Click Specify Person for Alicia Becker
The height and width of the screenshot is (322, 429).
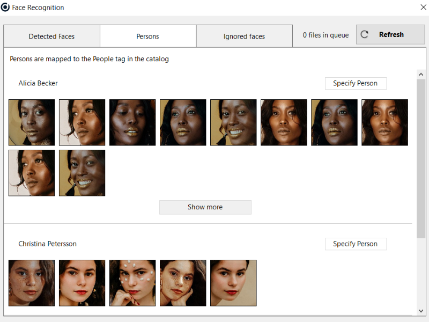pyautogui.click(x=355, y=83)
